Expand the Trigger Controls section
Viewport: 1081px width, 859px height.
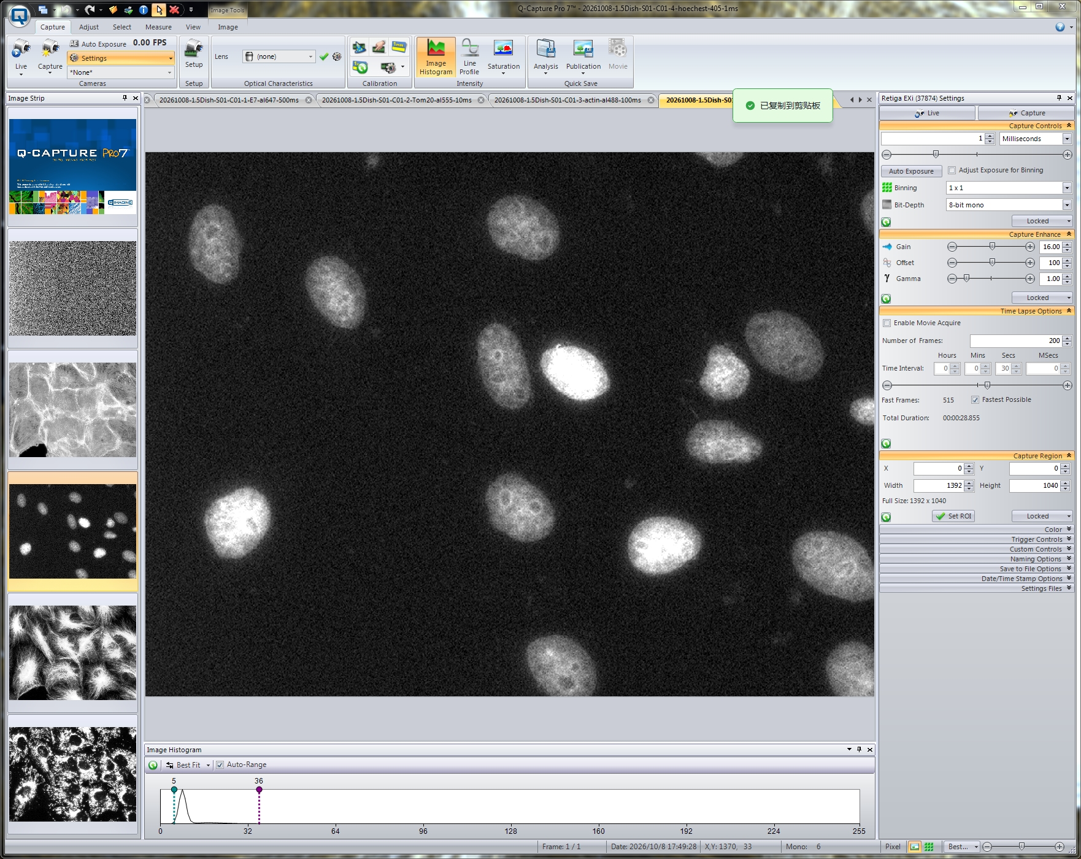(976, 539)
